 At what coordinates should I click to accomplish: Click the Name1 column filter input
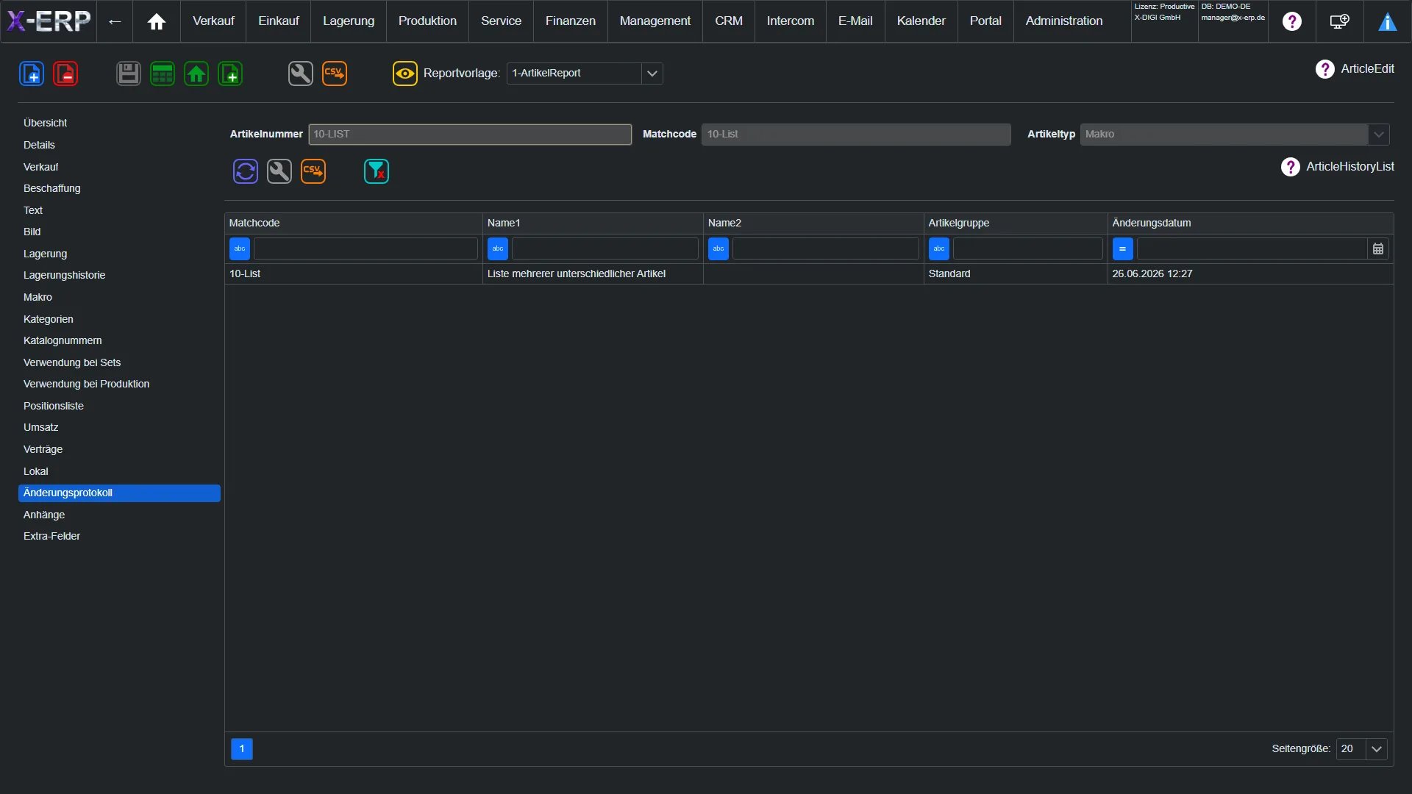605,249
